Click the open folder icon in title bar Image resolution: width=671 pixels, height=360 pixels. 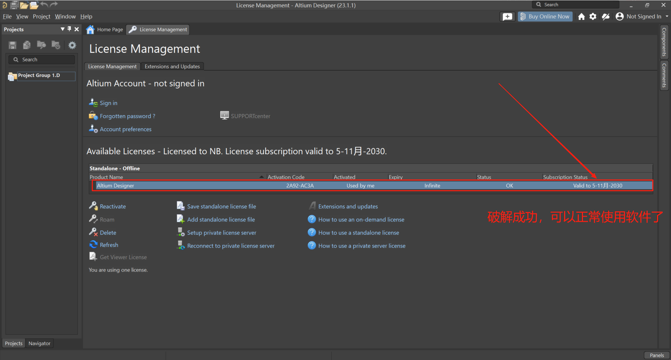coord(24,5)
